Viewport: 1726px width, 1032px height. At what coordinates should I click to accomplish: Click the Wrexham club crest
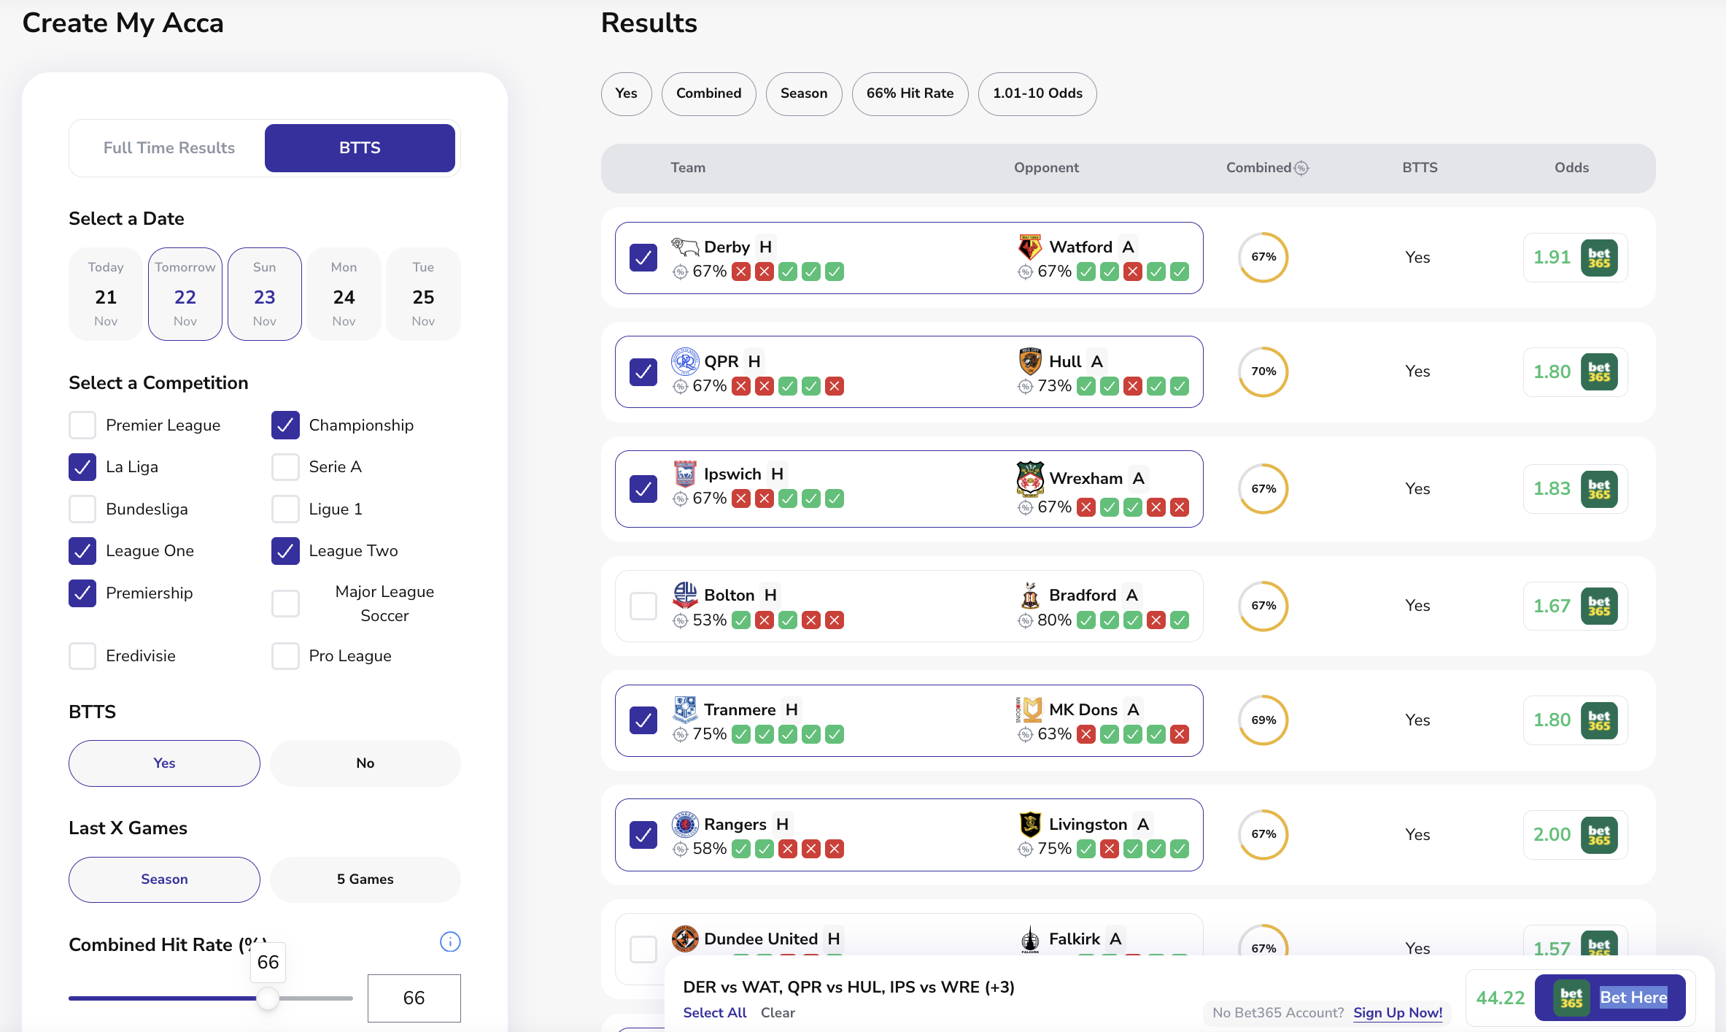(x=1030, y=479)
